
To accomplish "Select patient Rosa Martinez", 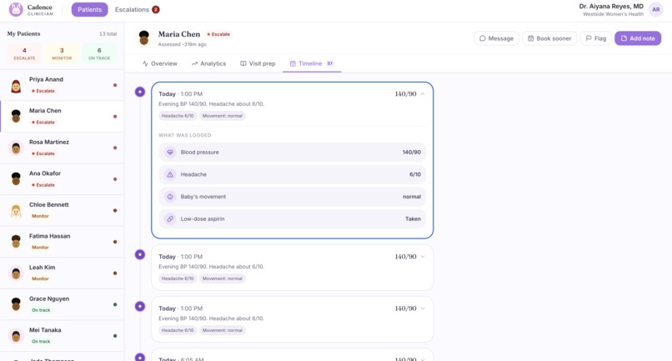I will tap(63, 148).
